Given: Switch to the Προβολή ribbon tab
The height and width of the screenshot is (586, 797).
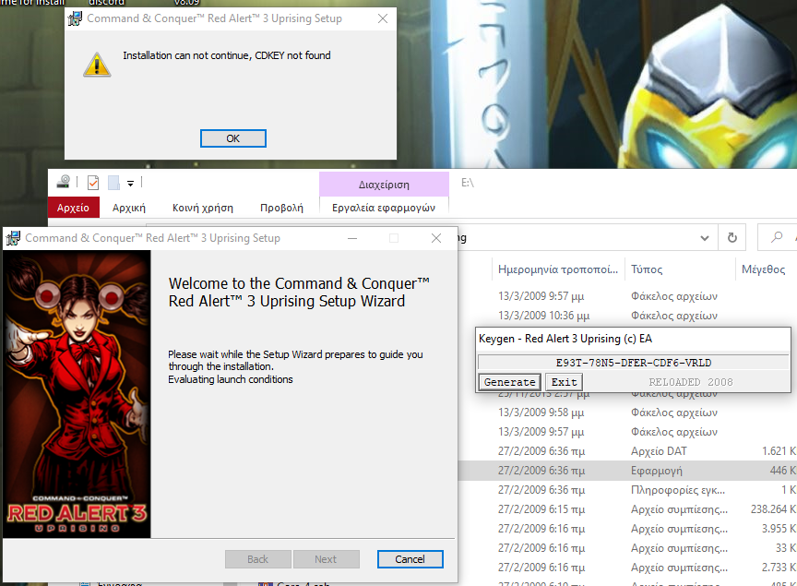Looking at the screenshot, I should [x=281, y=208].
